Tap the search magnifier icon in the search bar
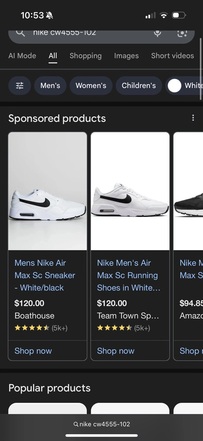 point(21,33)
